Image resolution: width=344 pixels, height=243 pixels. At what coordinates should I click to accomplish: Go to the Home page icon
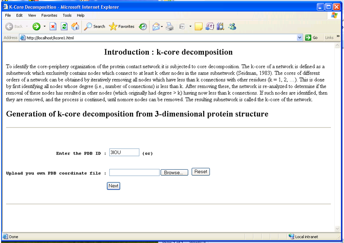[x=75, y=26]
